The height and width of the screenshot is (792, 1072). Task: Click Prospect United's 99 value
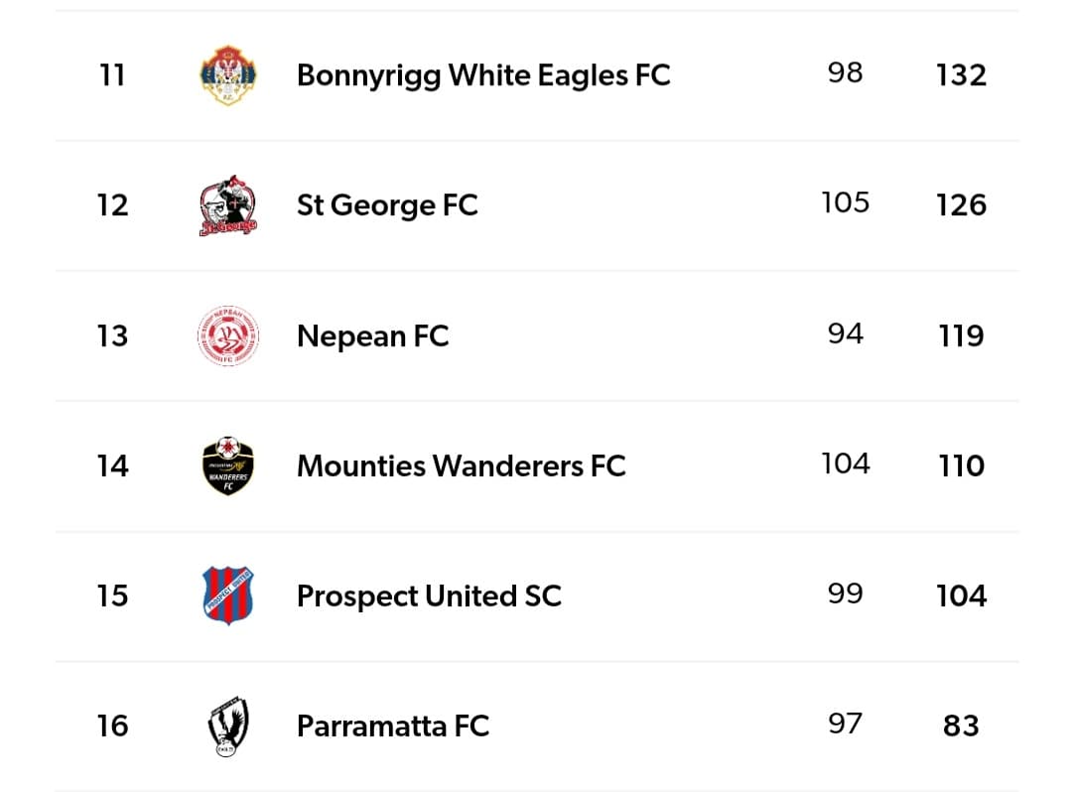845,594
